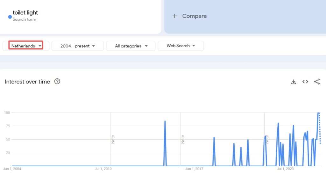
Task: Expand the Netherlands region dropdown
Action: (26, 46)
